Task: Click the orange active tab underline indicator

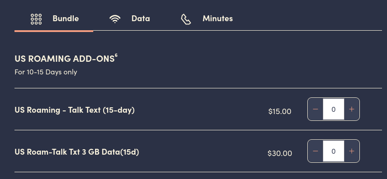Action: pos(54,31)
